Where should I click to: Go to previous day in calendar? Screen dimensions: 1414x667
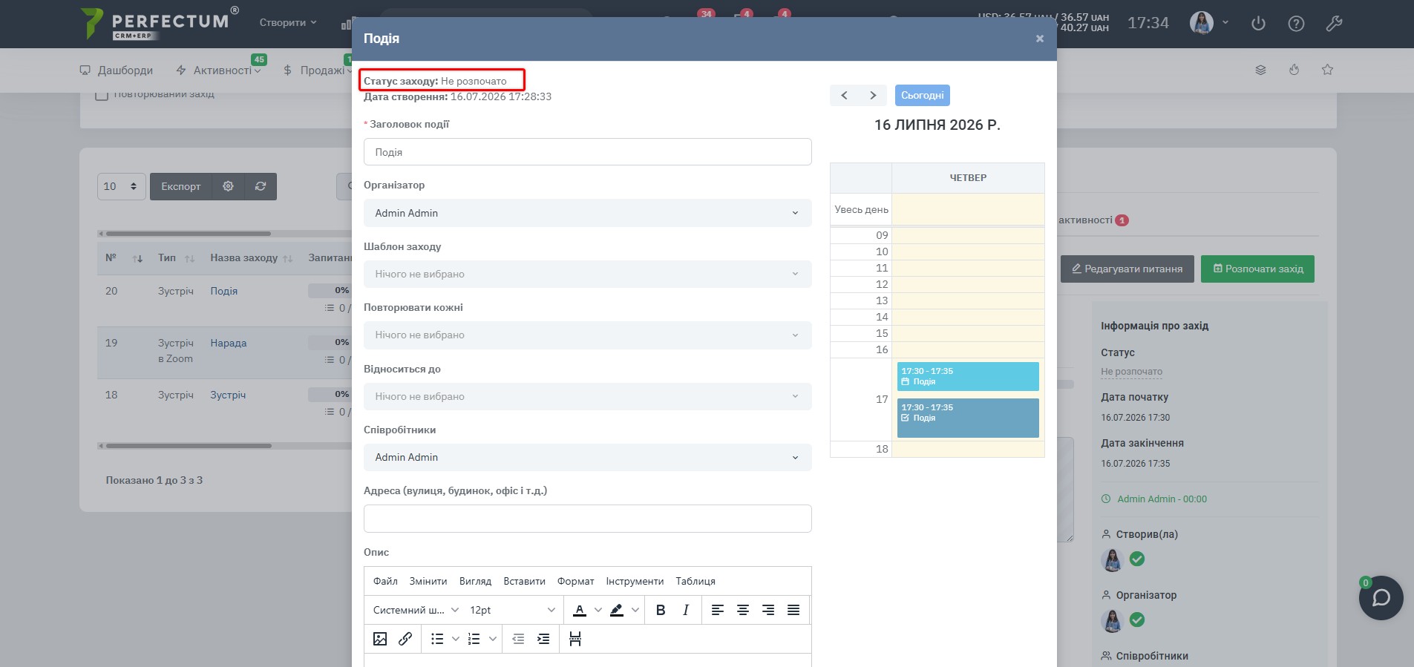click(x=844, y=96)
